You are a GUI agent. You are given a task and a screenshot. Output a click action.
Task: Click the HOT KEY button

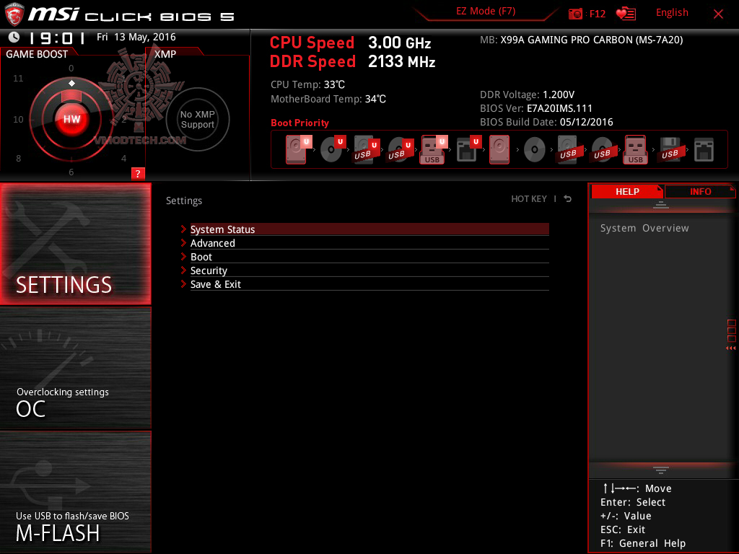click(x=529, y=199)
